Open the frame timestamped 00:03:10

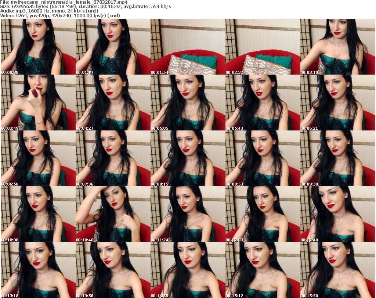[338, 47]
